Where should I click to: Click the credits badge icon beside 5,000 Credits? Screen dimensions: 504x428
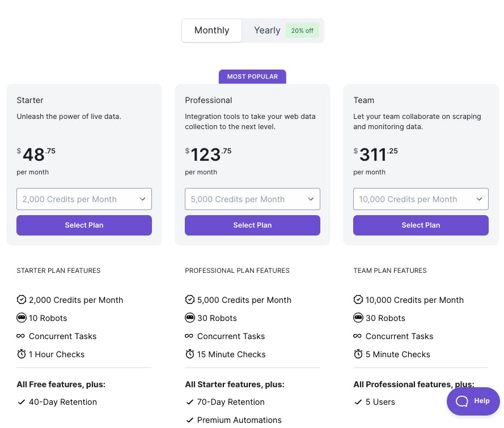pyautogui.click(x=190, y=299)
